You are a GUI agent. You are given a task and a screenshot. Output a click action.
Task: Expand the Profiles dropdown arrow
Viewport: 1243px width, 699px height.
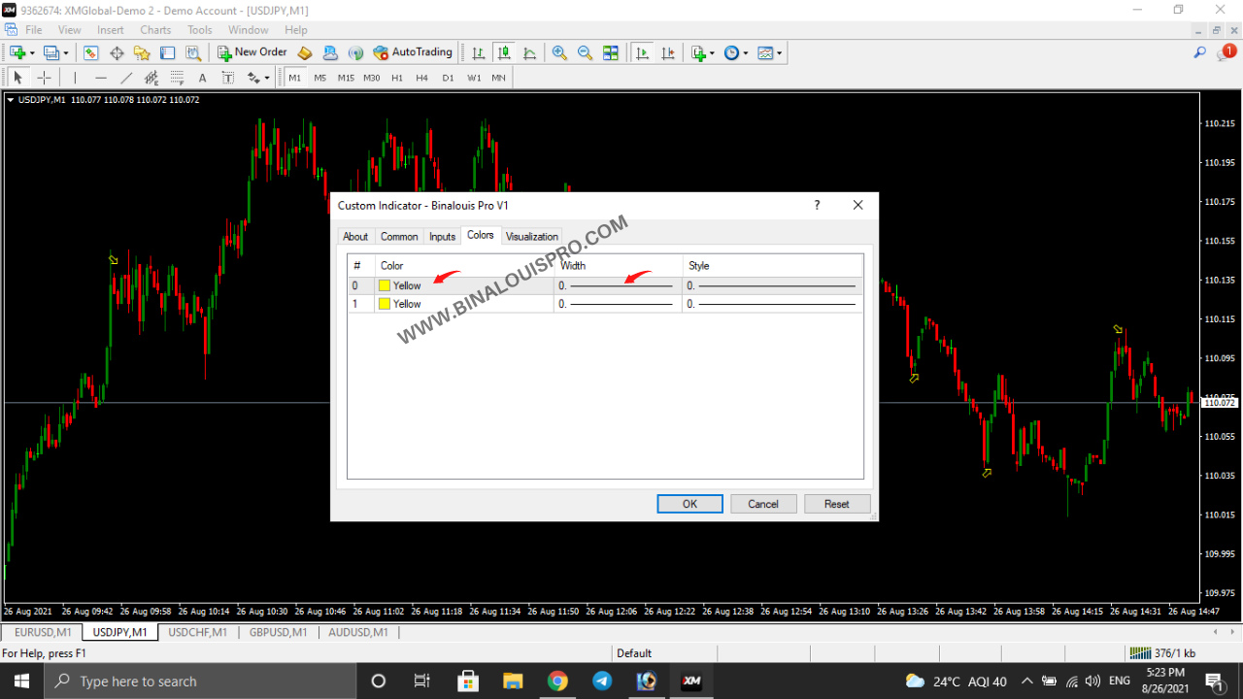tap(65, 53)
